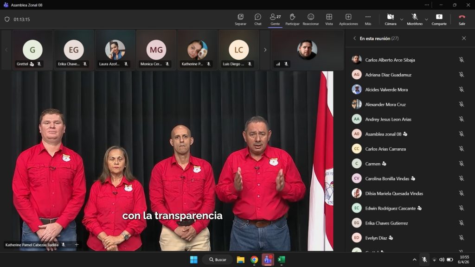
Task: Go back using participants panel arrow
Action: pos(355,38)
